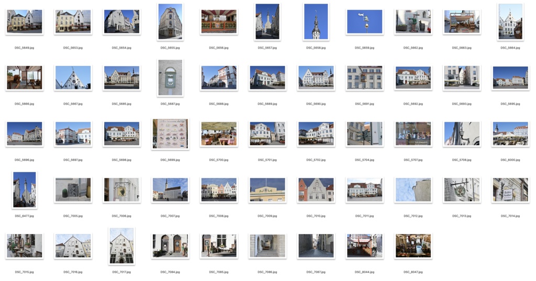Open the DSC_5697.jpg thumbnail
The width and height of the screenshot is (536, 281).
(73, 134)
